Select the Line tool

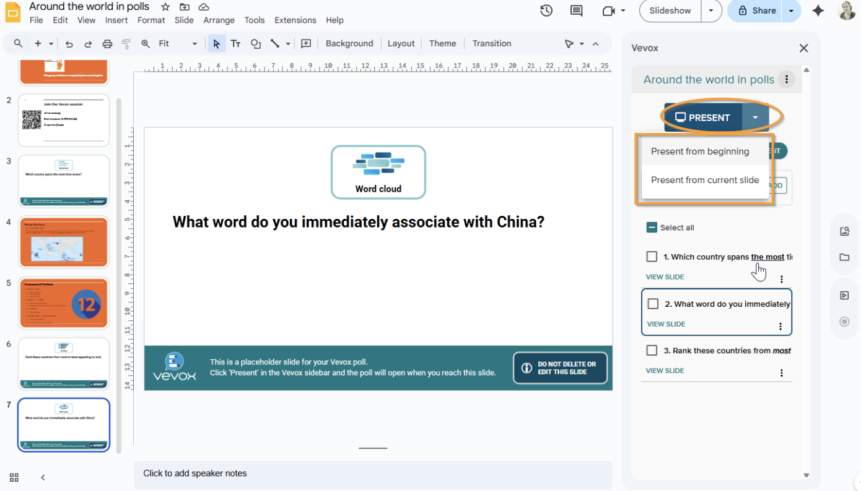click(x=276, y=43)
